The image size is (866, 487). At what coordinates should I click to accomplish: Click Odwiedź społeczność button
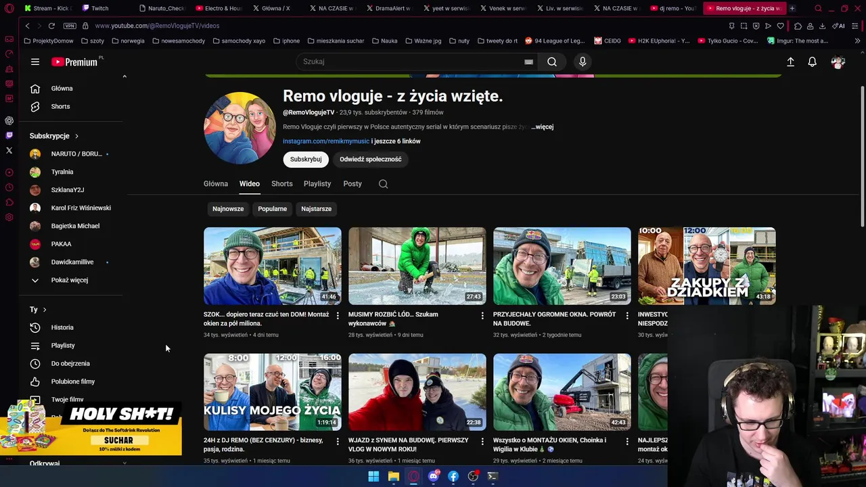pyautogui.click(x=371, y=160)
